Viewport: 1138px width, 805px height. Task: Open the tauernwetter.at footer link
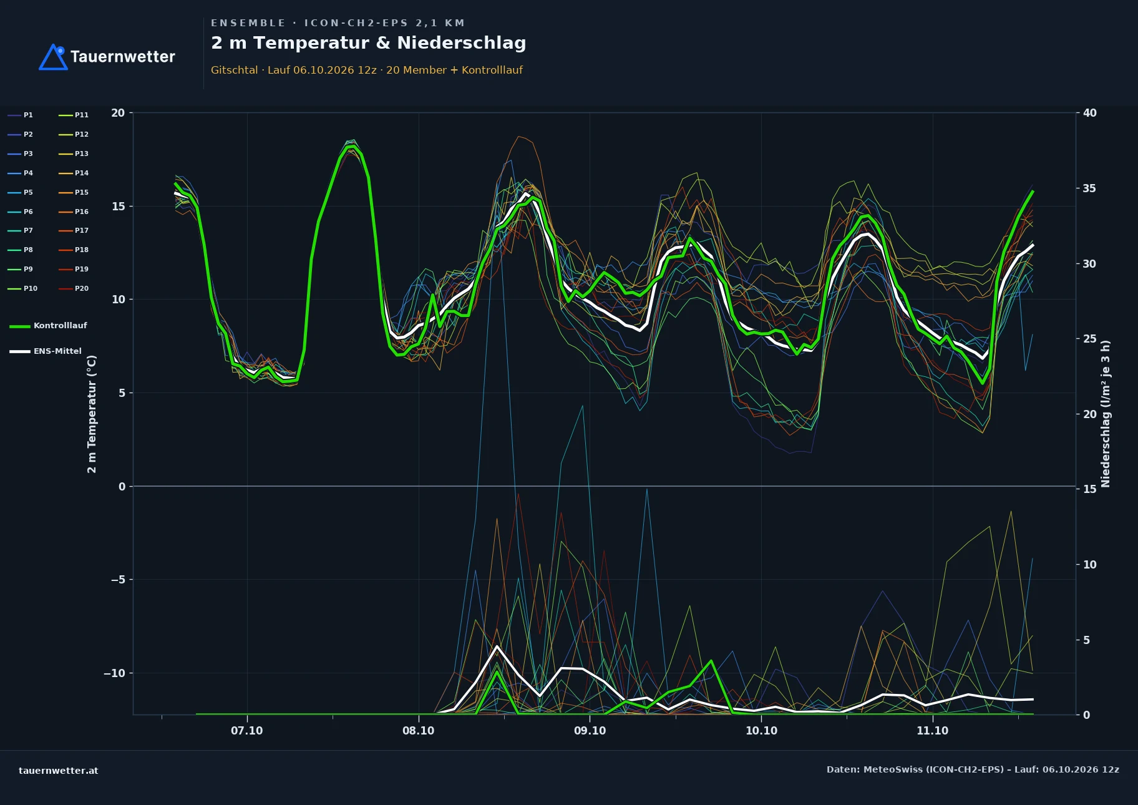coord(59,771)
